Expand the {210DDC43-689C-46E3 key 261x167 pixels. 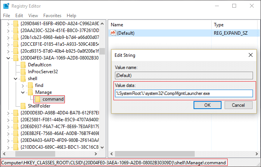click(8, 148)
